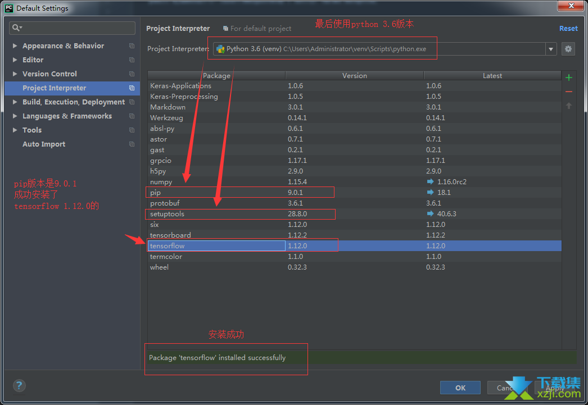The height and width of the screenshot is (405, 588).
Task: Click copy icon next to Auto Import
Action: (132, 144)
